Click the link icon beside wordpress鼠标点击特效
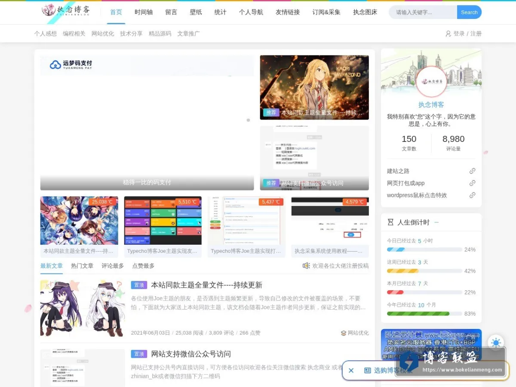The height and width of the screenshot is (387, 516). point(472,195)
